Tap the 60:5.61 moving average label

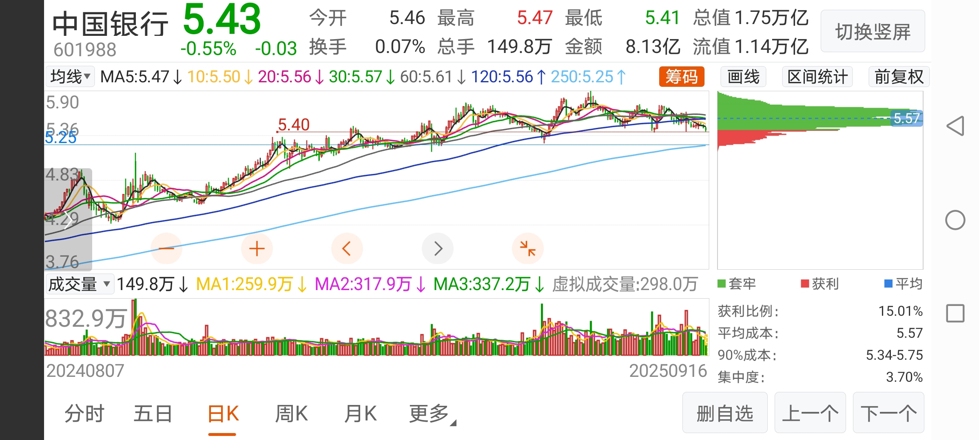[433, 77]
